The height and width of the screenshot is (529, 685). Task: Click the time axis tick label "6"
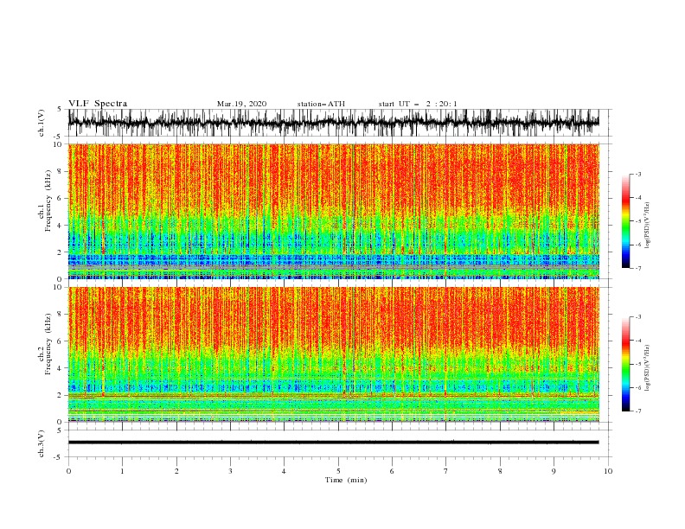point(392,471)
